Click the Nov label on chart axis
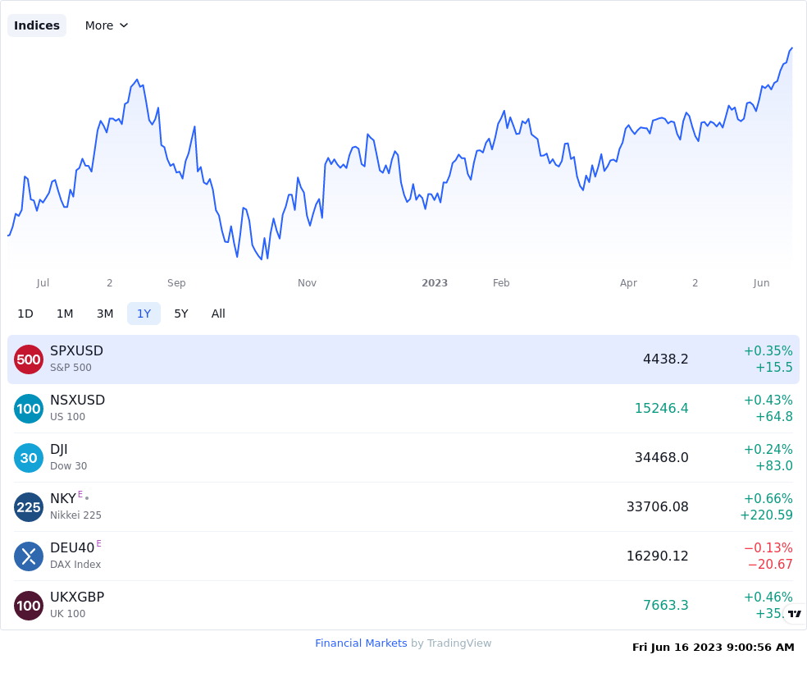Image resolution: width=807 pixels, height=673 pixels. pyautogui.click(x=307, y=282)
